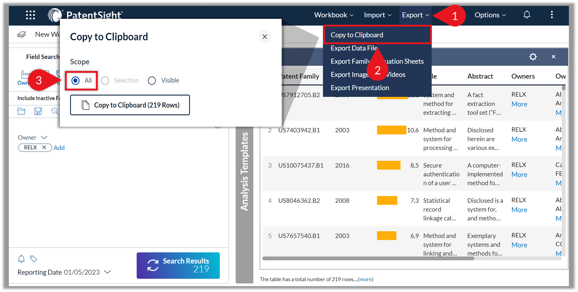Choose the Visible scope option
Screen dimensions: 578x292
click(152, 80)
